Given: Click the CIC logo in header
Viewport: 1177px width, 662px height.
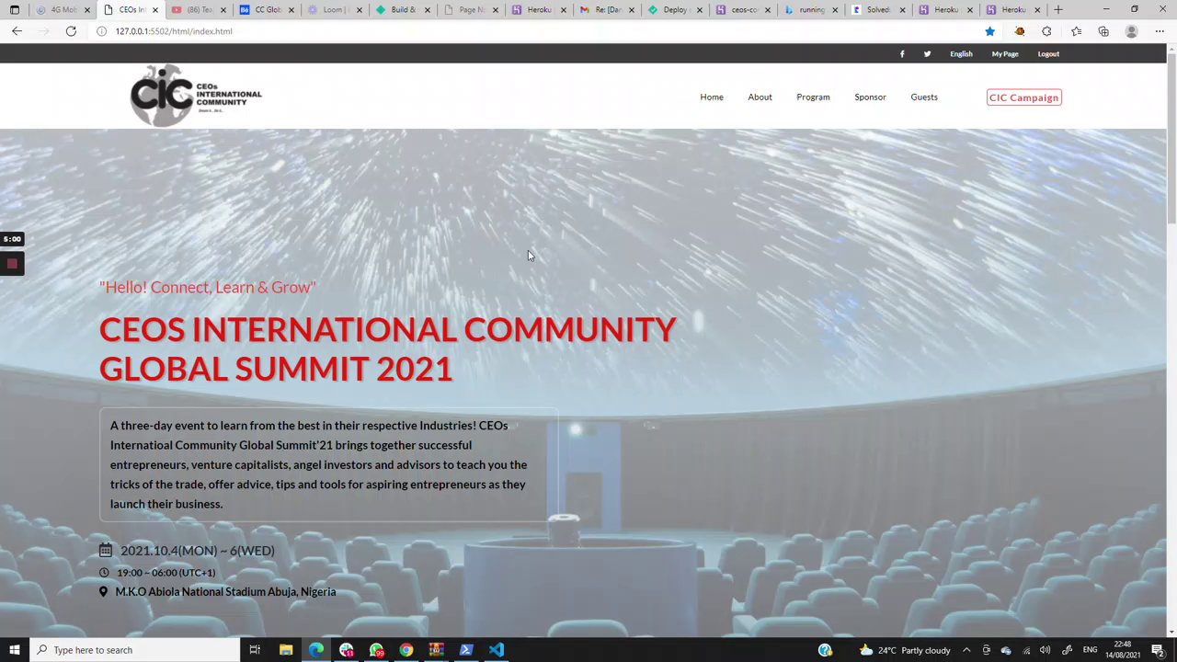Looking at the screenshot, I should pyautogui.click(x=196, y=96).
